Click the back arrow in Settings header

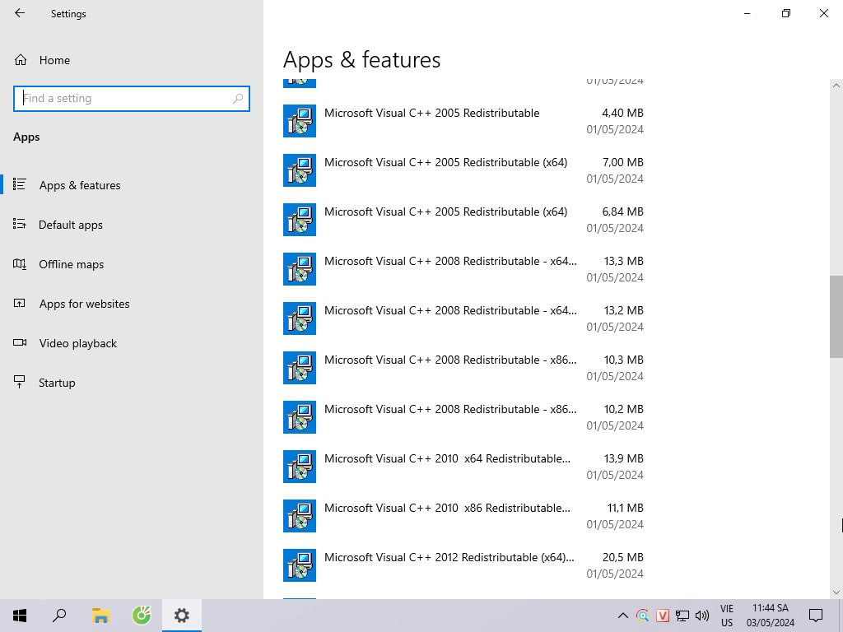click(20, 13)
